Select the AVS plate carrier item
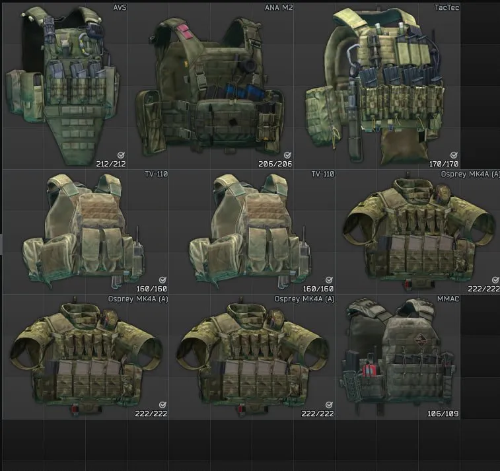Viewport: 500px width, 471px height. (65, 86)
